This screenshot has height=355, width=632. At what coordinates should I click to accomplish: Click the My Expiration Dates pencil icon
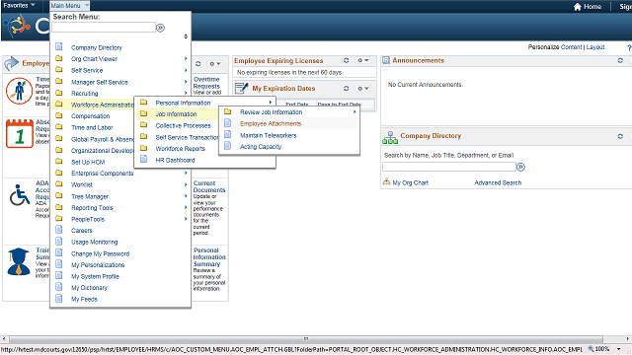pyautogui.click(x=241, y=88)
